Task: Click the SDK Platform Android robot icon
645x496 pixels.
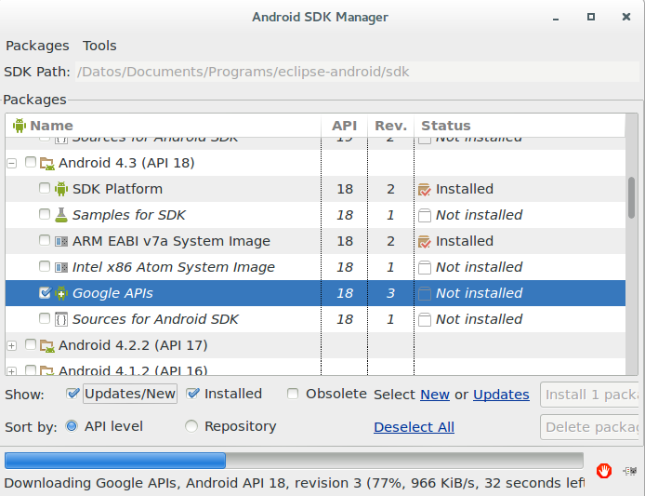Action: [62, 189]
